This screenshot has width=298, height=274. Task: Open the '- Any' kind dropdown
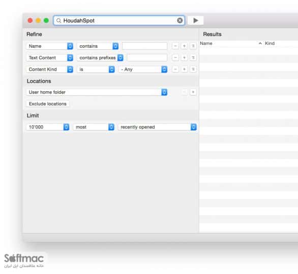click(x=143, y=70)
